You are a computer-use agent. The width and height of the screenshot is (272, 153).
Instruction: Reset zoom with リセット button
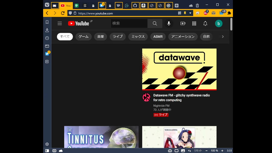[x=198, y=150]
